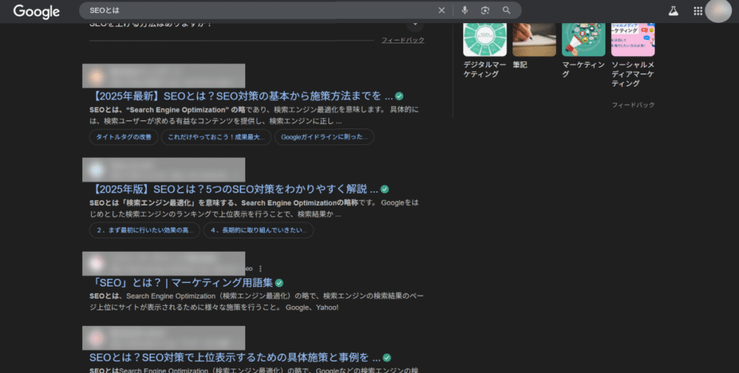Open the Google logo home link
Screen dimensions: 739x373
tap(36, 12)
